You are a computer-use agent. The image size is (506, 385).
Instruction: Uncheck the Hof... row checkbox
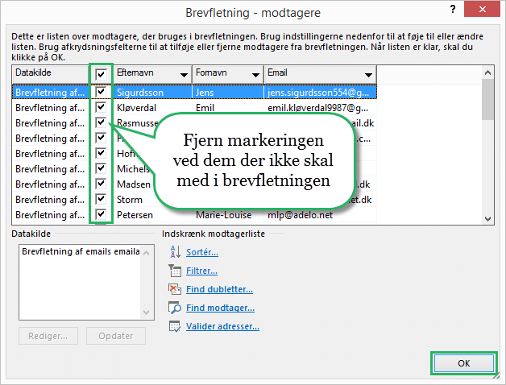tap(101, 153)
